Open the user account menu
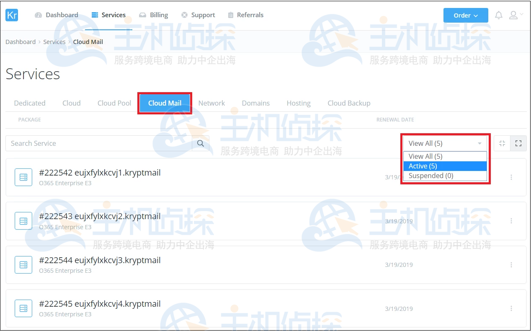This screenshot has height=331, width=531. pyautogui.click(x=516, y=15)
